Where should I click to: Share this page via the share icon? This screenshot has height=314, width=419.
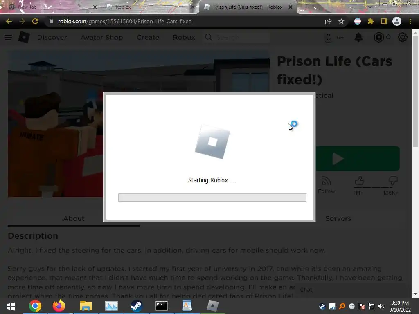(x=328, y=21)
